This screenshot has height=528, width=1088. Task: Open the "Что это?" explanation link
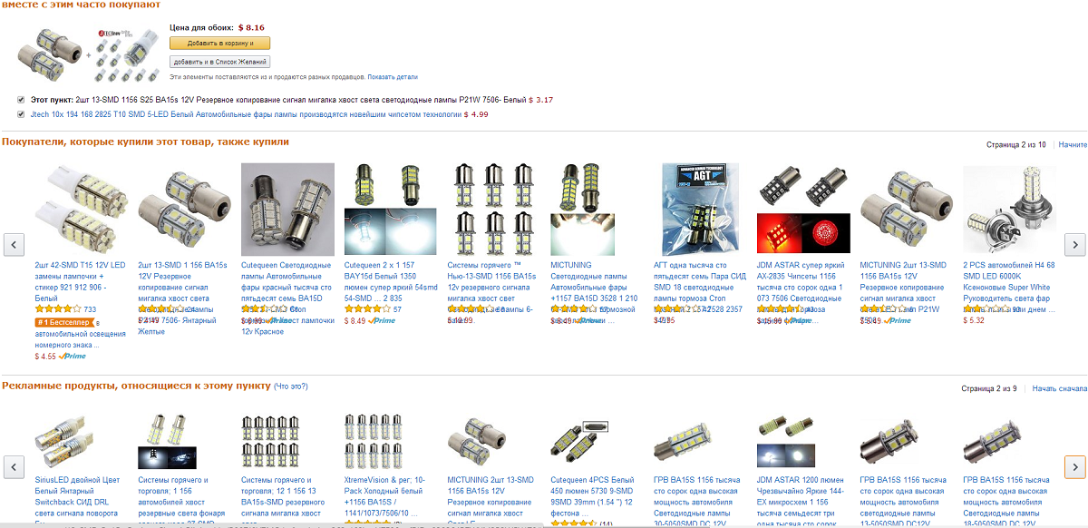pos(291,387)
